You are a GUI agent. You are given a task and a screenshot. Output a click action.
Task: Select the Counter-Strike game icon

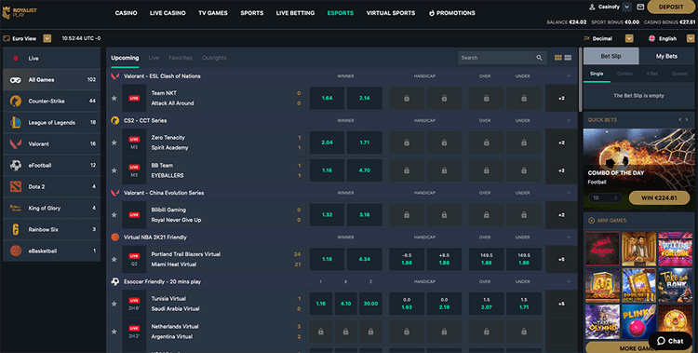tap(16, 102)
